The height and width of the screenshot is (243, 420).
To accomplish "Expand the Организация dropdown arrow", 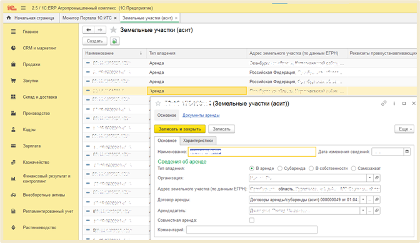I will point(370,178).
